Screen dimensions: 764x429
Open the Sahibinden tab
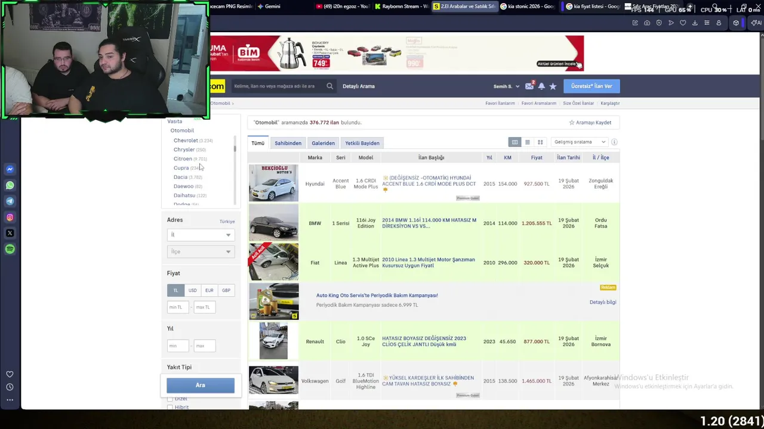pyautogui.click(x=288, y=143)
